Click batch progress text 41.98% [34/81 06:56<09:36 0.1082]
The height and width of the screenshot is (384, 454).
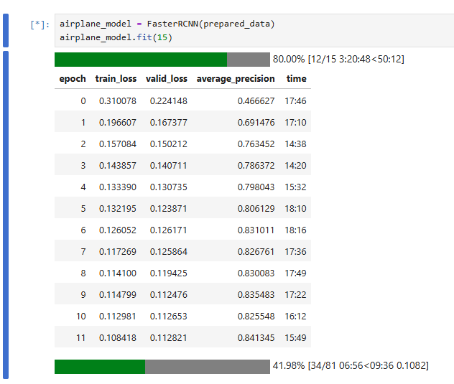[x=351, y=365]
